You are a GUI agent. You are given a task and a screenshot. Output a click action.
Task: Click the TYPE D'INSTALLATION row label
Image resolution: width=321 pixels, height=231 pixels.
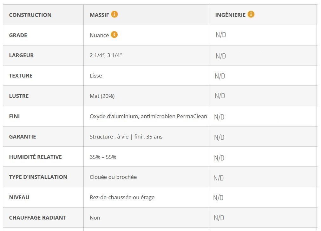[38, 177]
